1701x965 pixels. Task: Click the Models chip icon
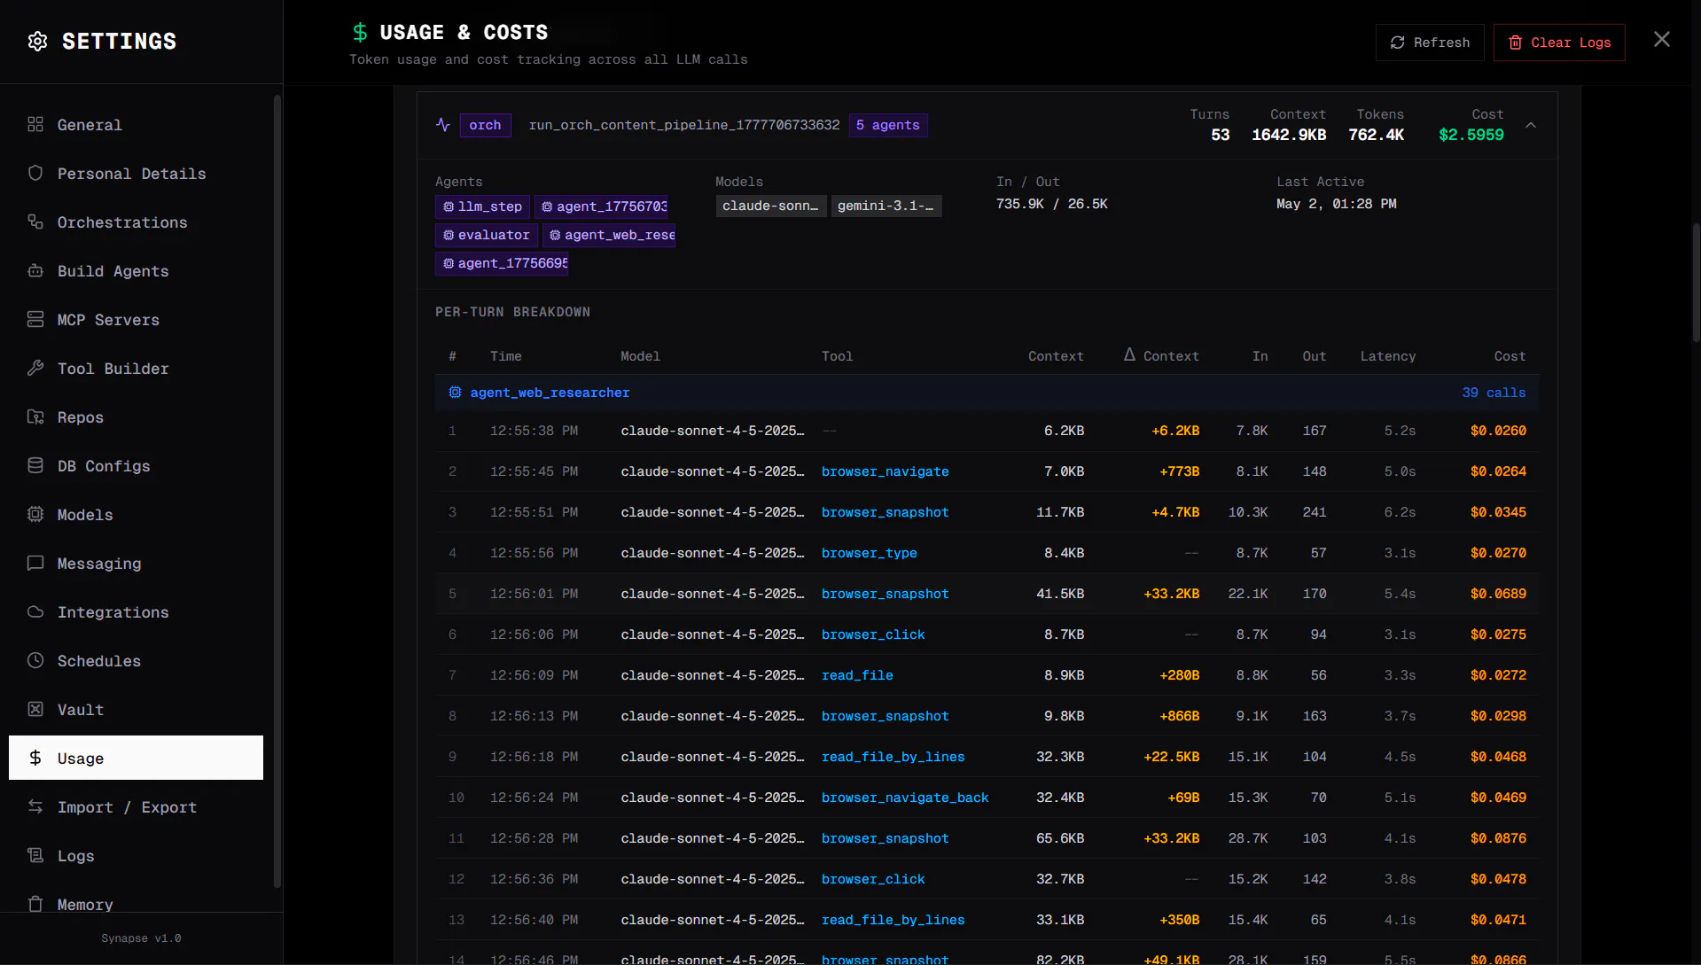point(35,514)
